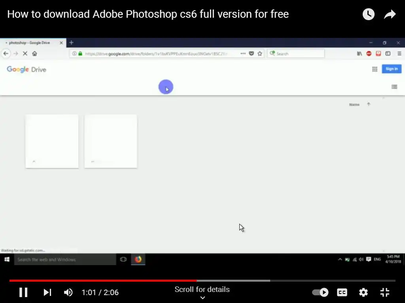Reverse sort order with the up arrow

[369, 104]
